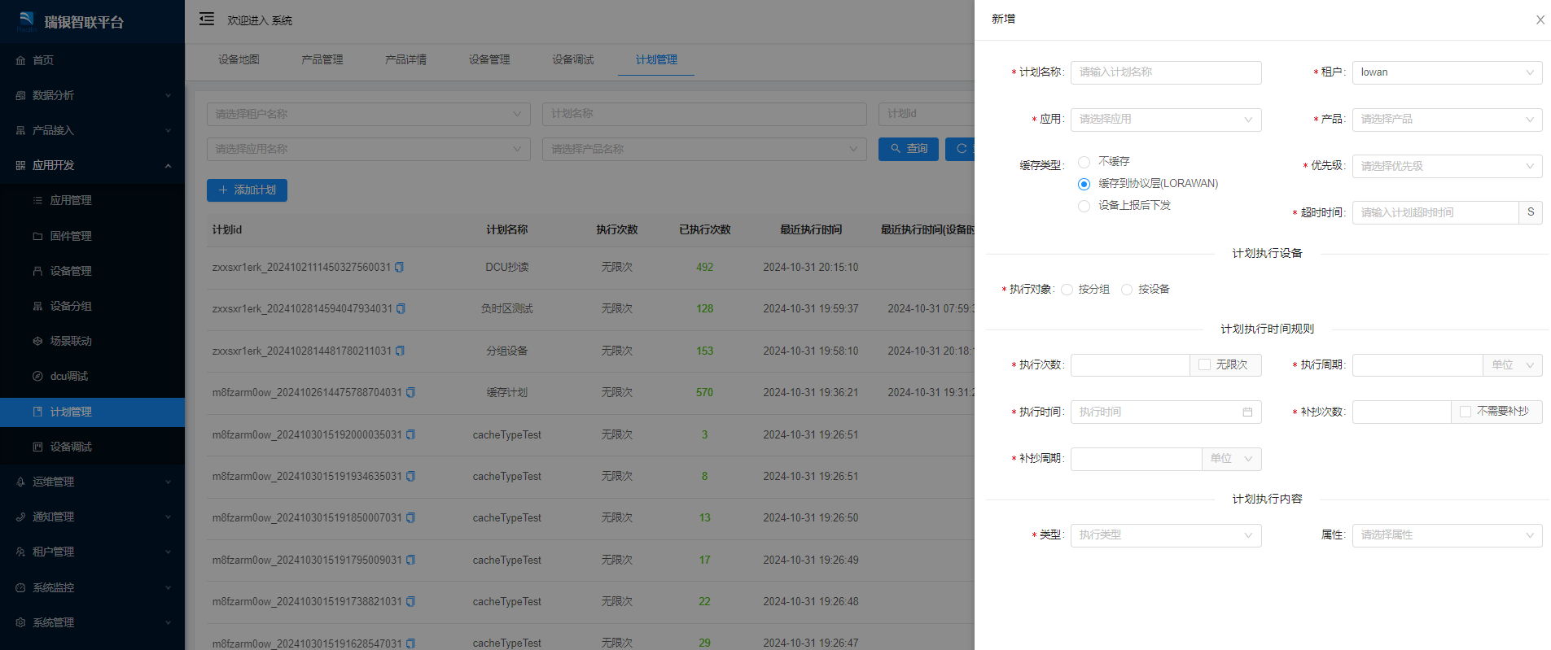The width and height of the screenshot is (1551, 650).
Task: Click the 查询 search button
Action: point(909,149)
